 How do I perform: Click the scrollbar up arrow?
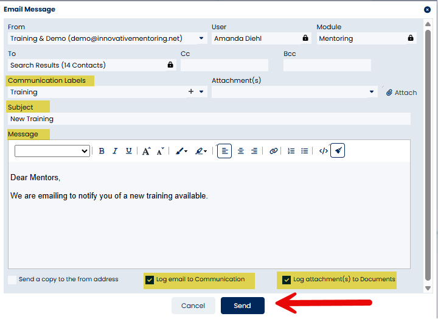428,24
